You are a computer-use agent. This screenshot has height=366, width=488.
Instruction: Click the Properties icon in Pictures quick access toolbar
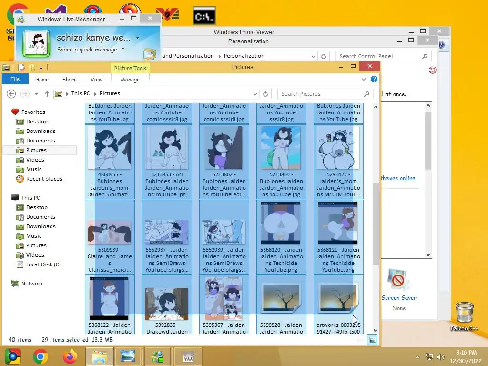(x=21, y=68)
